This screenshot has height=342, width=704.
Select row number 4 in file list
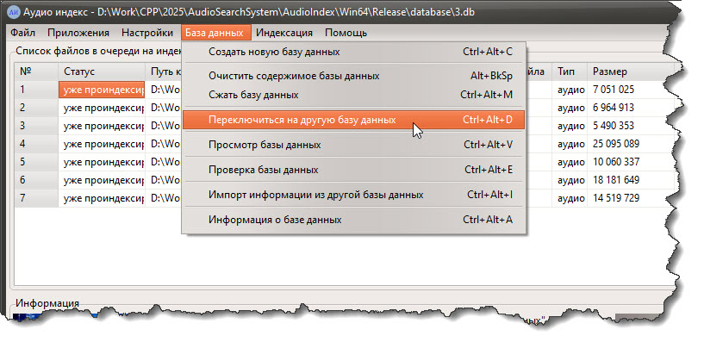click(36, 144)
